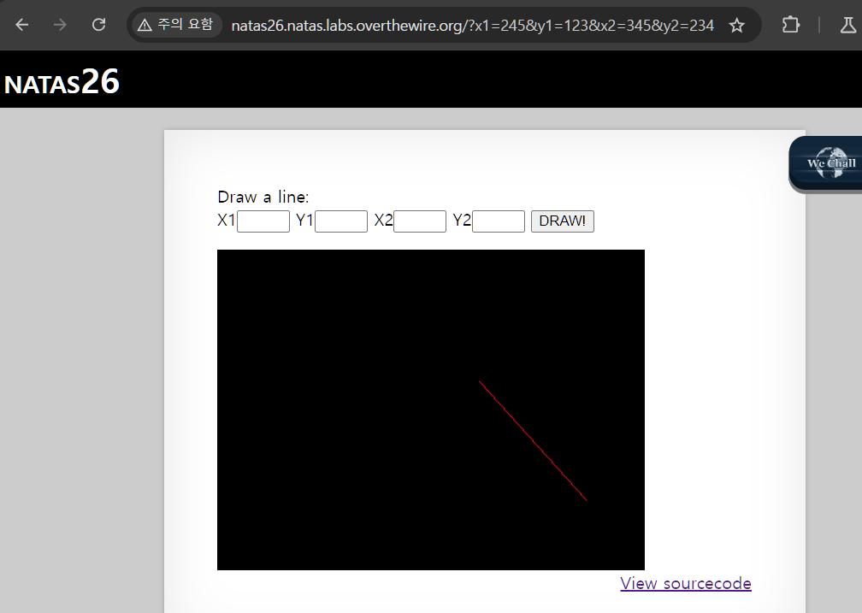Screen dimensions: 862x613
Task: Reload the natas26 page
Action: (98, 25)
